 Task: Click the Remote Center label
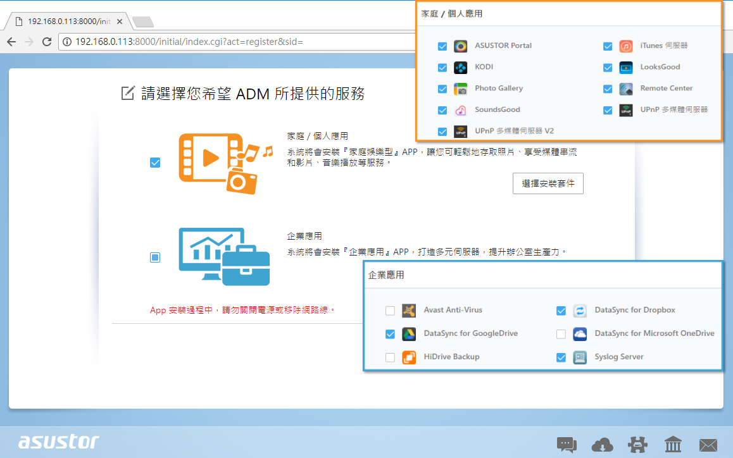point(666,89)
